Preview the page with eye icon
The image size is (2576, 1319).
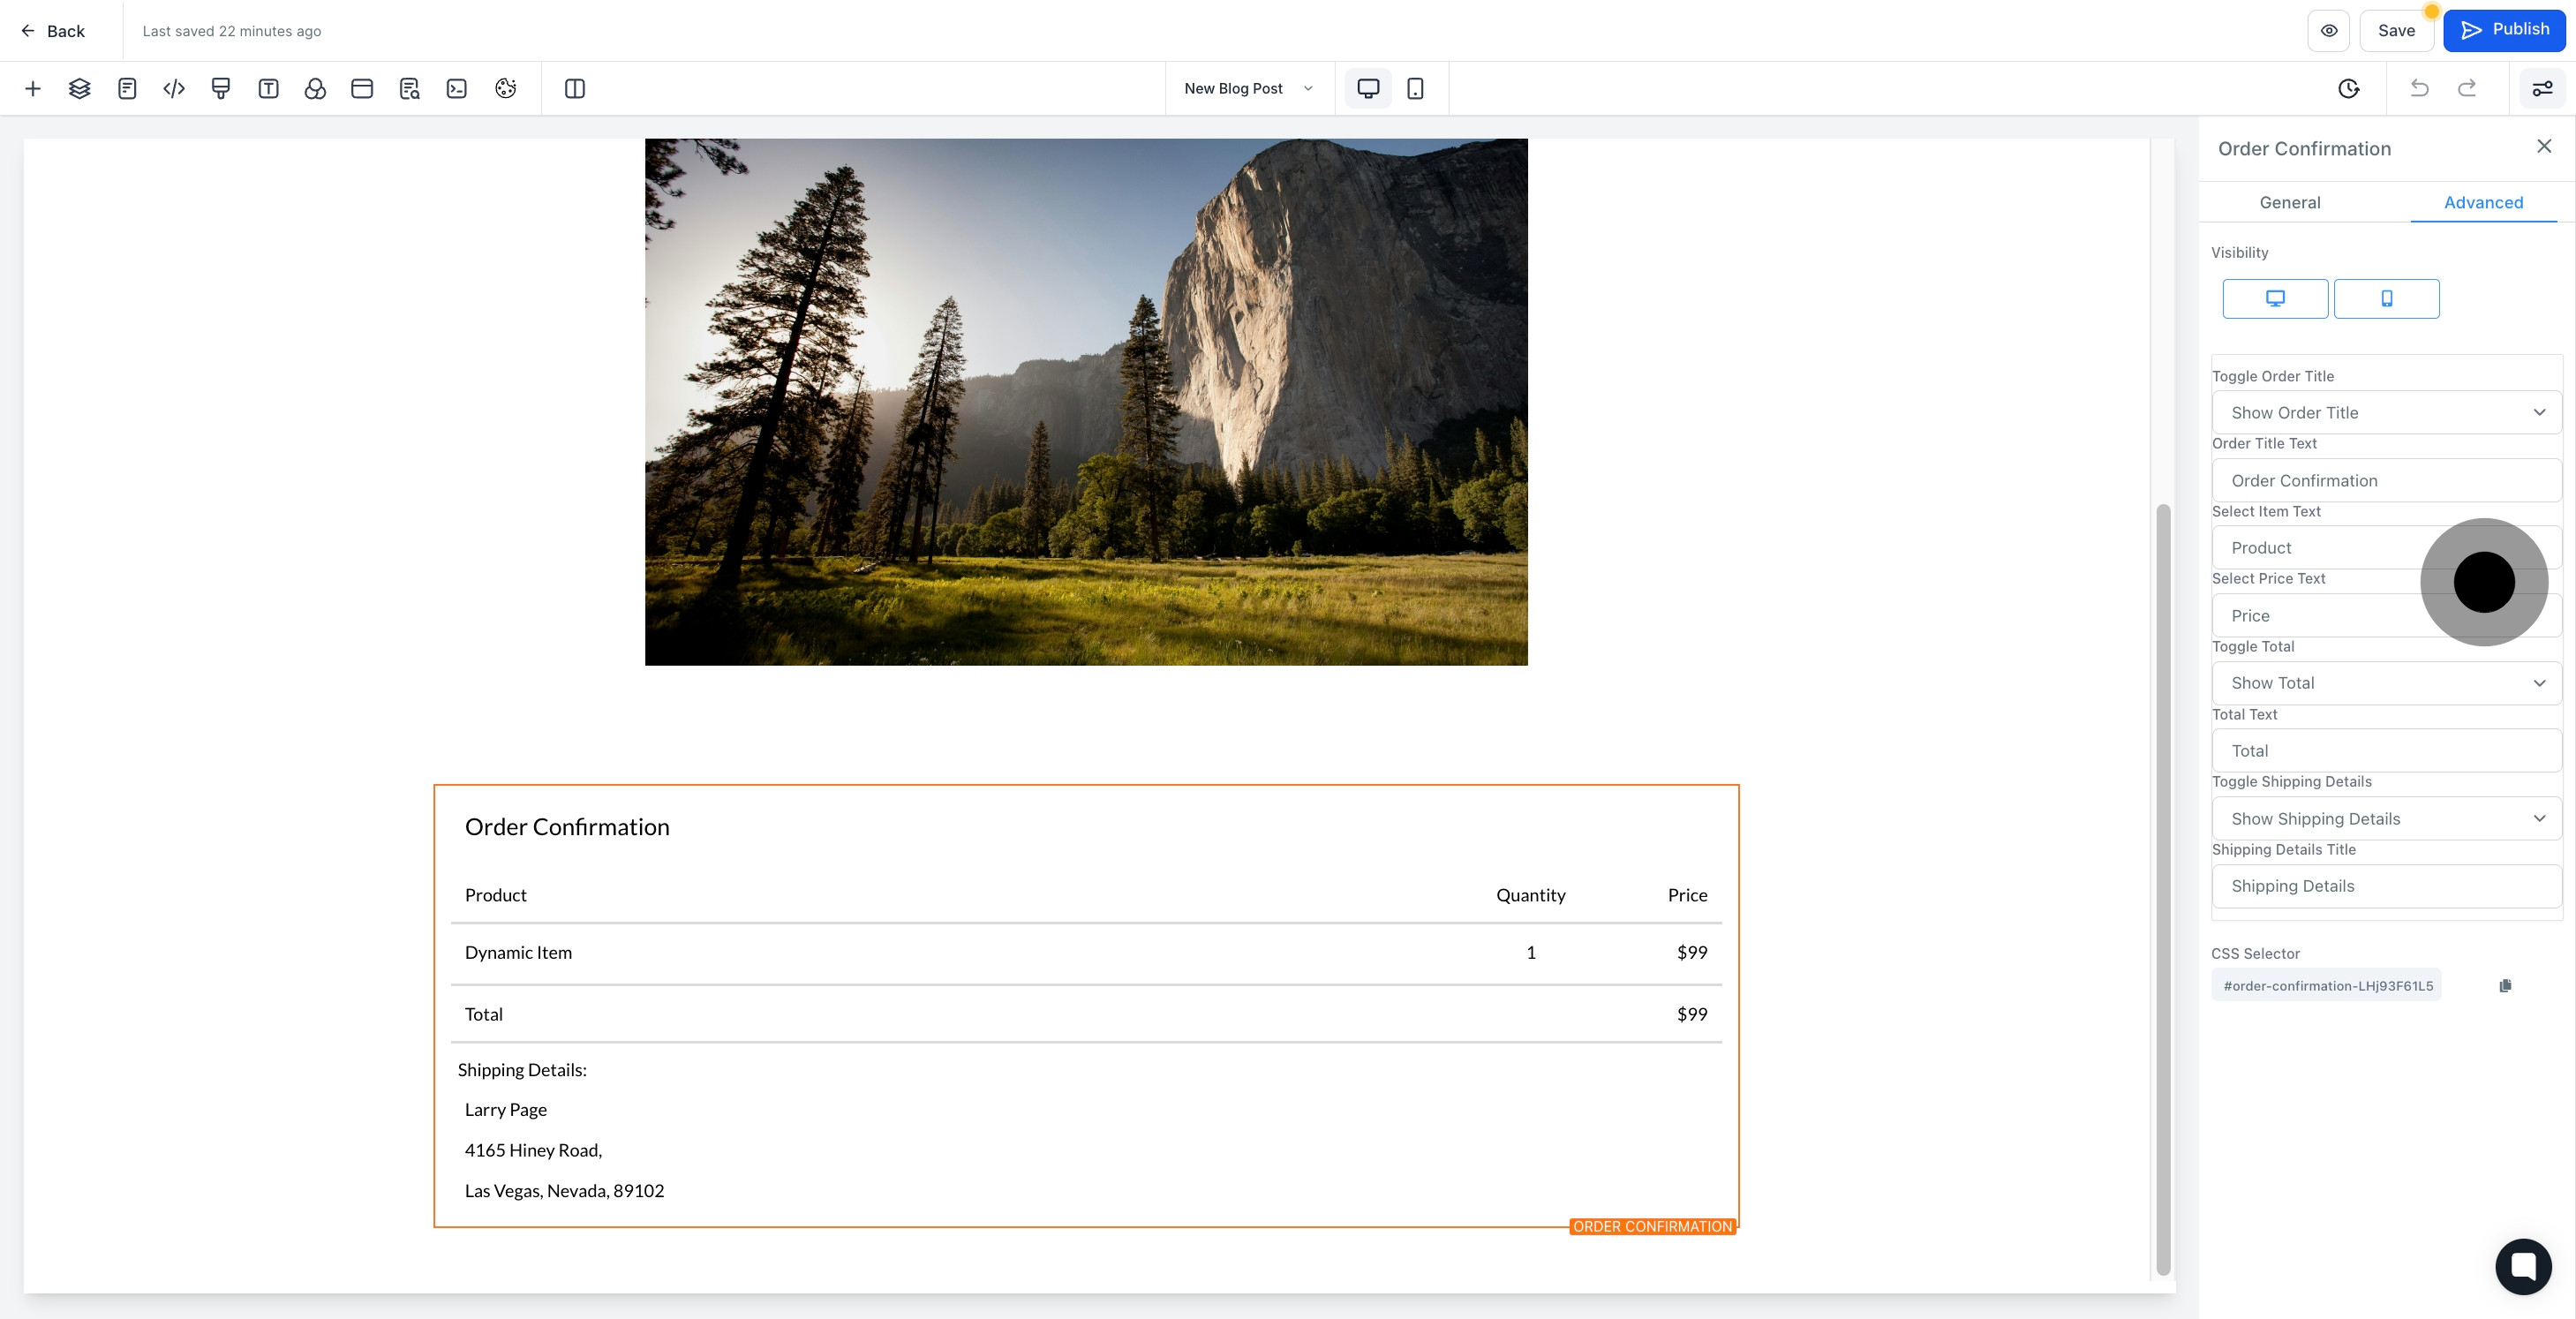(x=2329, y=31)
